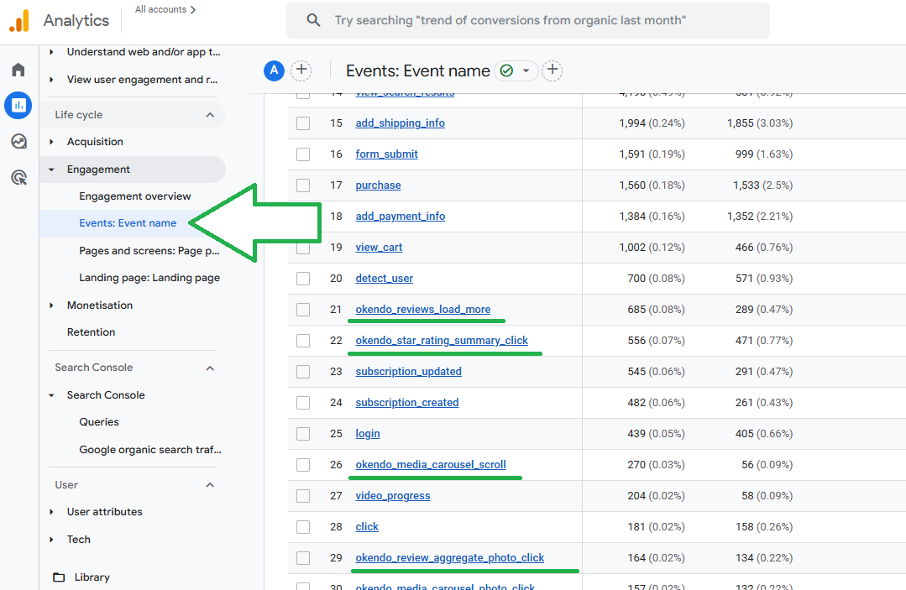Open the Explore icon in left rail

[18, 142]
